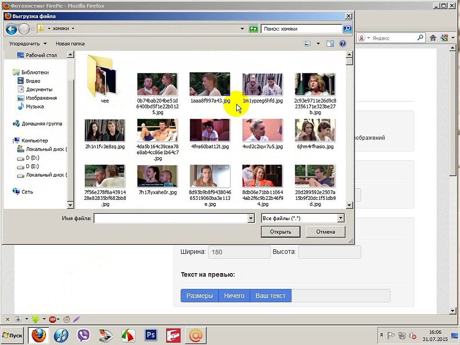Expand the dropdown arrow after 'хомяки' breadcrumb
Image resolution: width=460 pixels, height=345 pixels.
[x=73, y=28]
